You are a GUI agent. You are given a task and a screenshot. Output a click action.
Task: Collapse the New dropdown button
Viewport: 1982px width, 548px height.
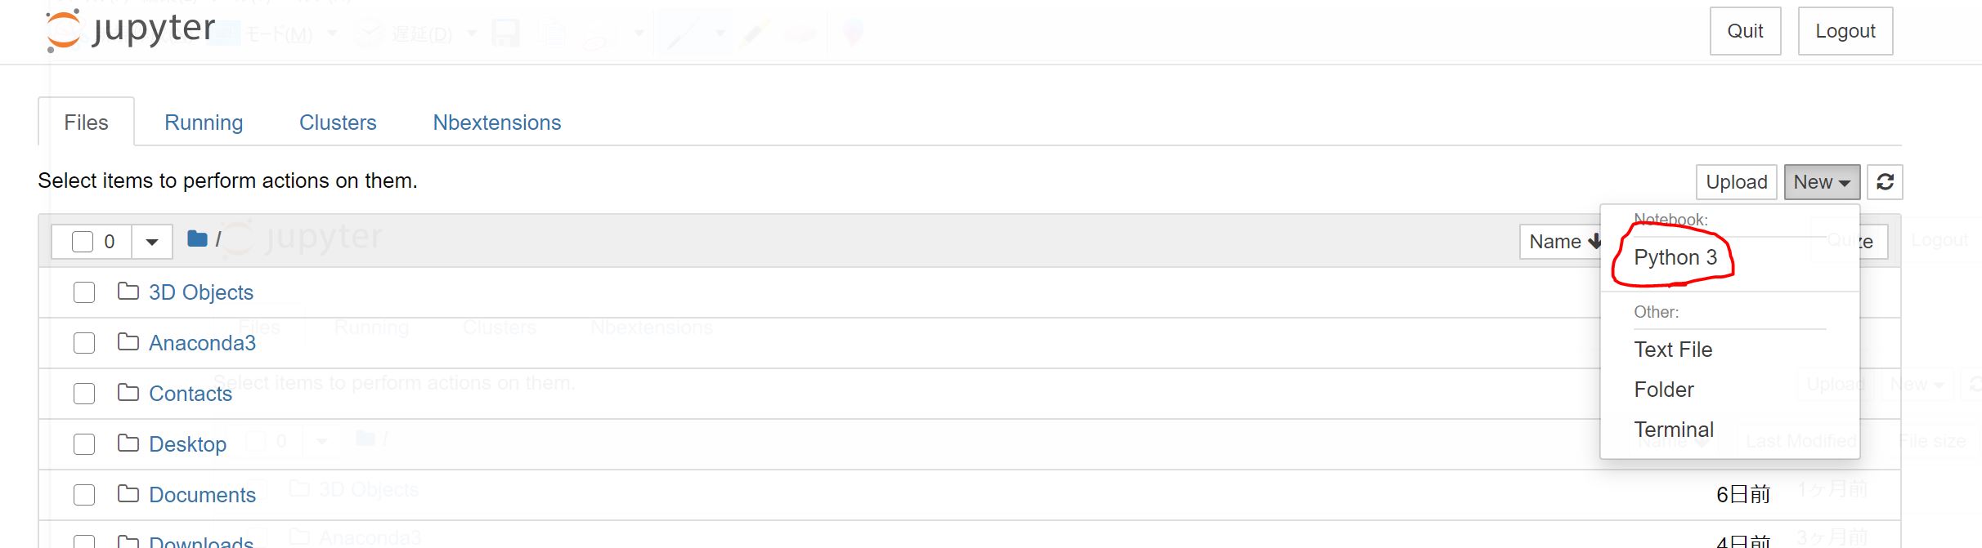click(x=1821, y=182)
